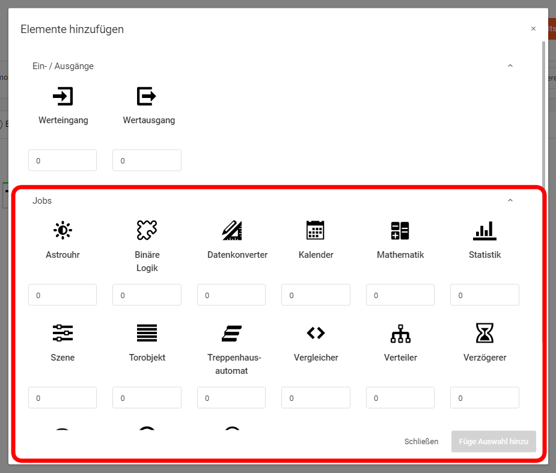
Task: Select the Vergleicher angle brackets icon
Action: 316,332
